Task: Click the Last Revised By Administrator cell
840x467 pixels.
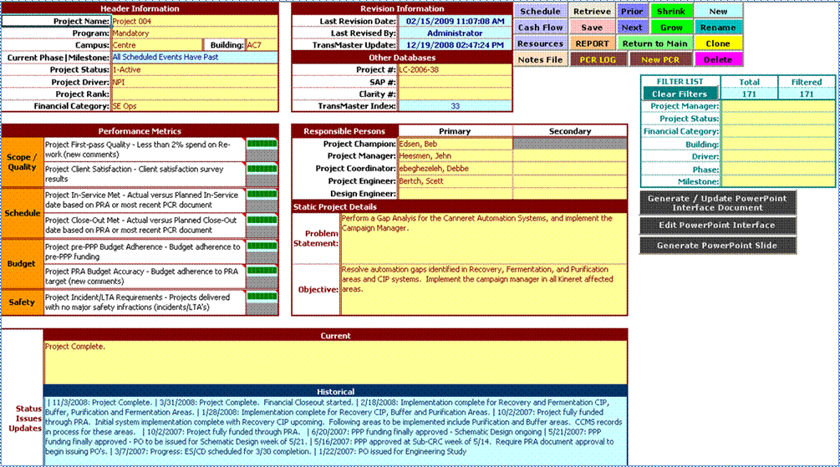Action: click(455, 33)
